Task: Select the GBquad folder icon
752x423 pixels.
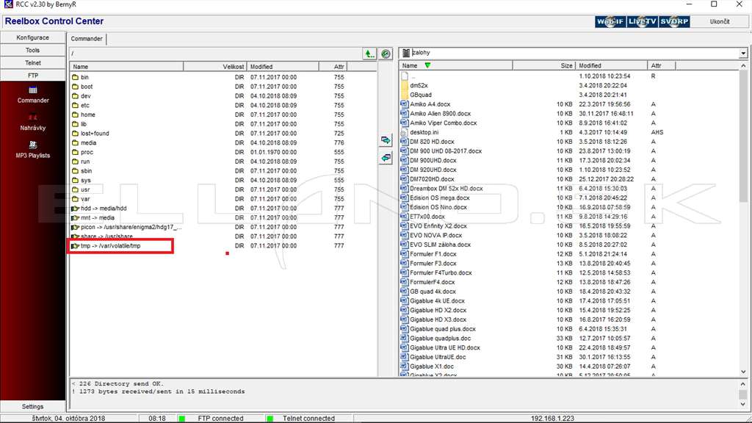Action: coord(405,95)
